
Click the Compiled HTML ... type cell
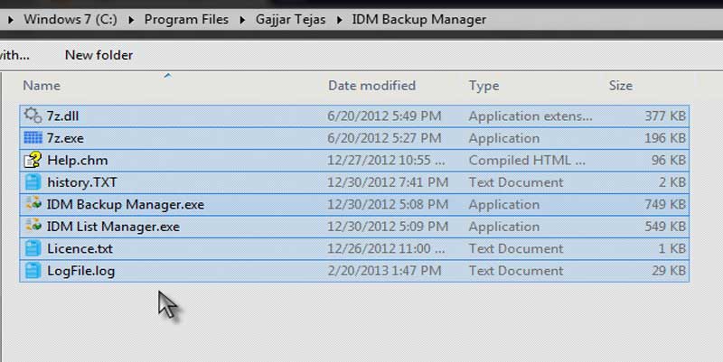[527, 161]
